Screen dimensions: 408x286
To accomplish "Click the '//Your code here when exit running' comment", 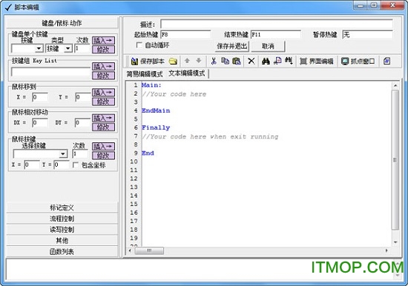I will pyautogui.click(x=210, y=136).
